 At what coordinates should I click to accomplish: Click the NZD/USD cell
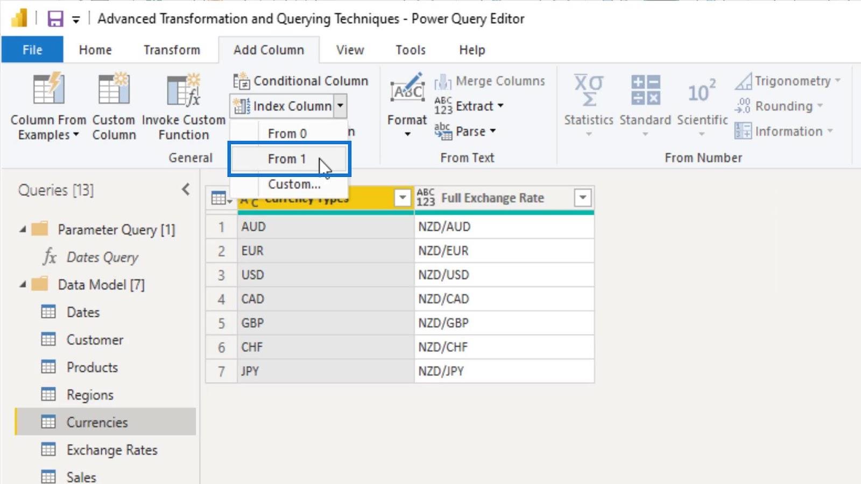coord(504,275)
